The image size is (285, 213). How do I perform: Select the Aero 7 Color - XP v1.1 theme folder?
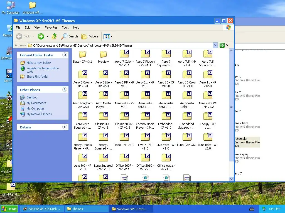tap(124, 54)
